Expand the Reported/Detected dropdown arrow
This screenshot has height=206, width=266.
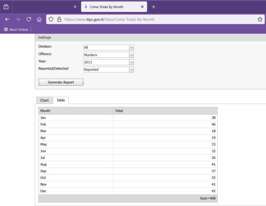tap(132, 69)
